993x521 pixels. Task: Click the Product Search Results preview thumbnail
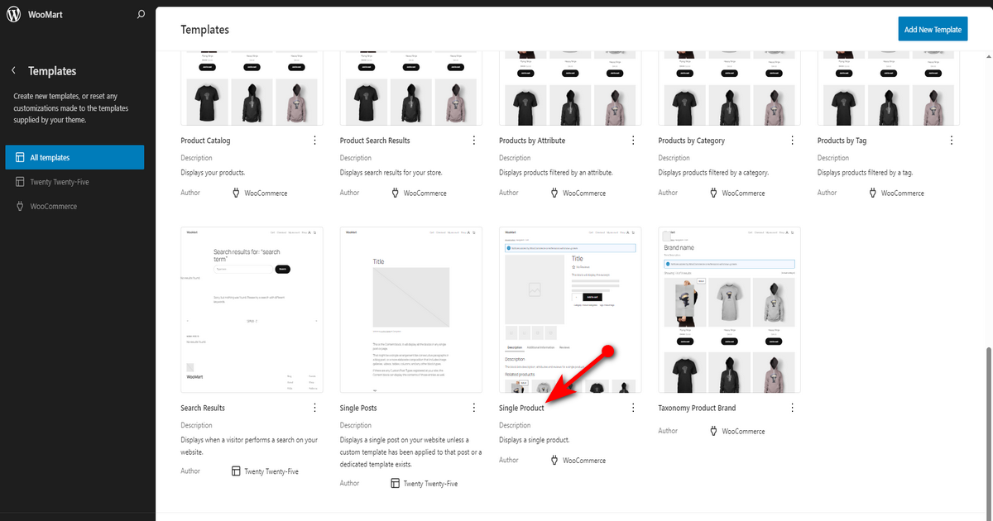click(x=411, y=88)
